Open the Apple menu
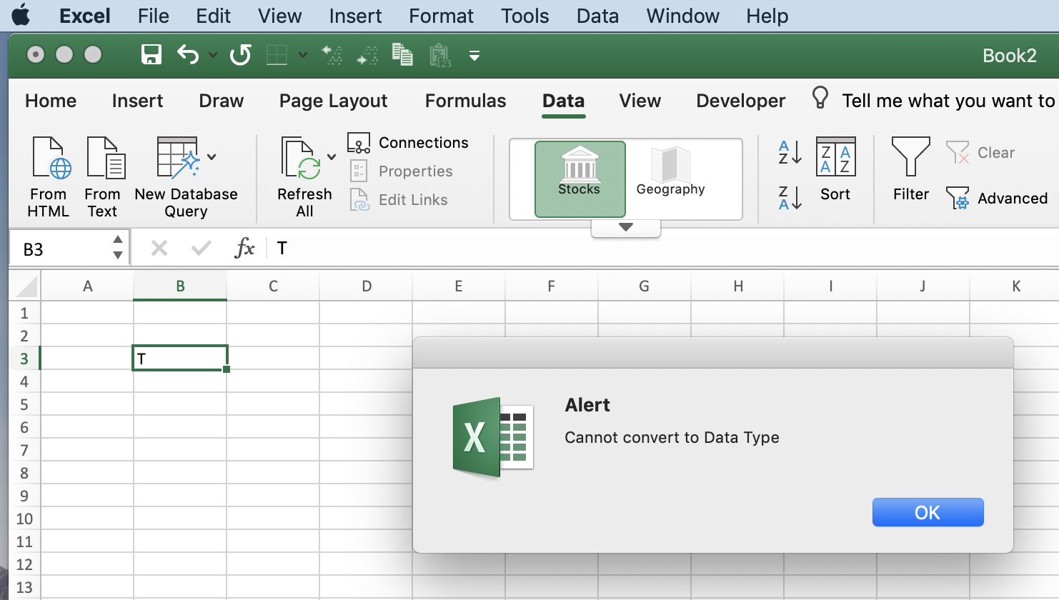Viewport: 1059px width, 600px height. click(x=21, y=15)
